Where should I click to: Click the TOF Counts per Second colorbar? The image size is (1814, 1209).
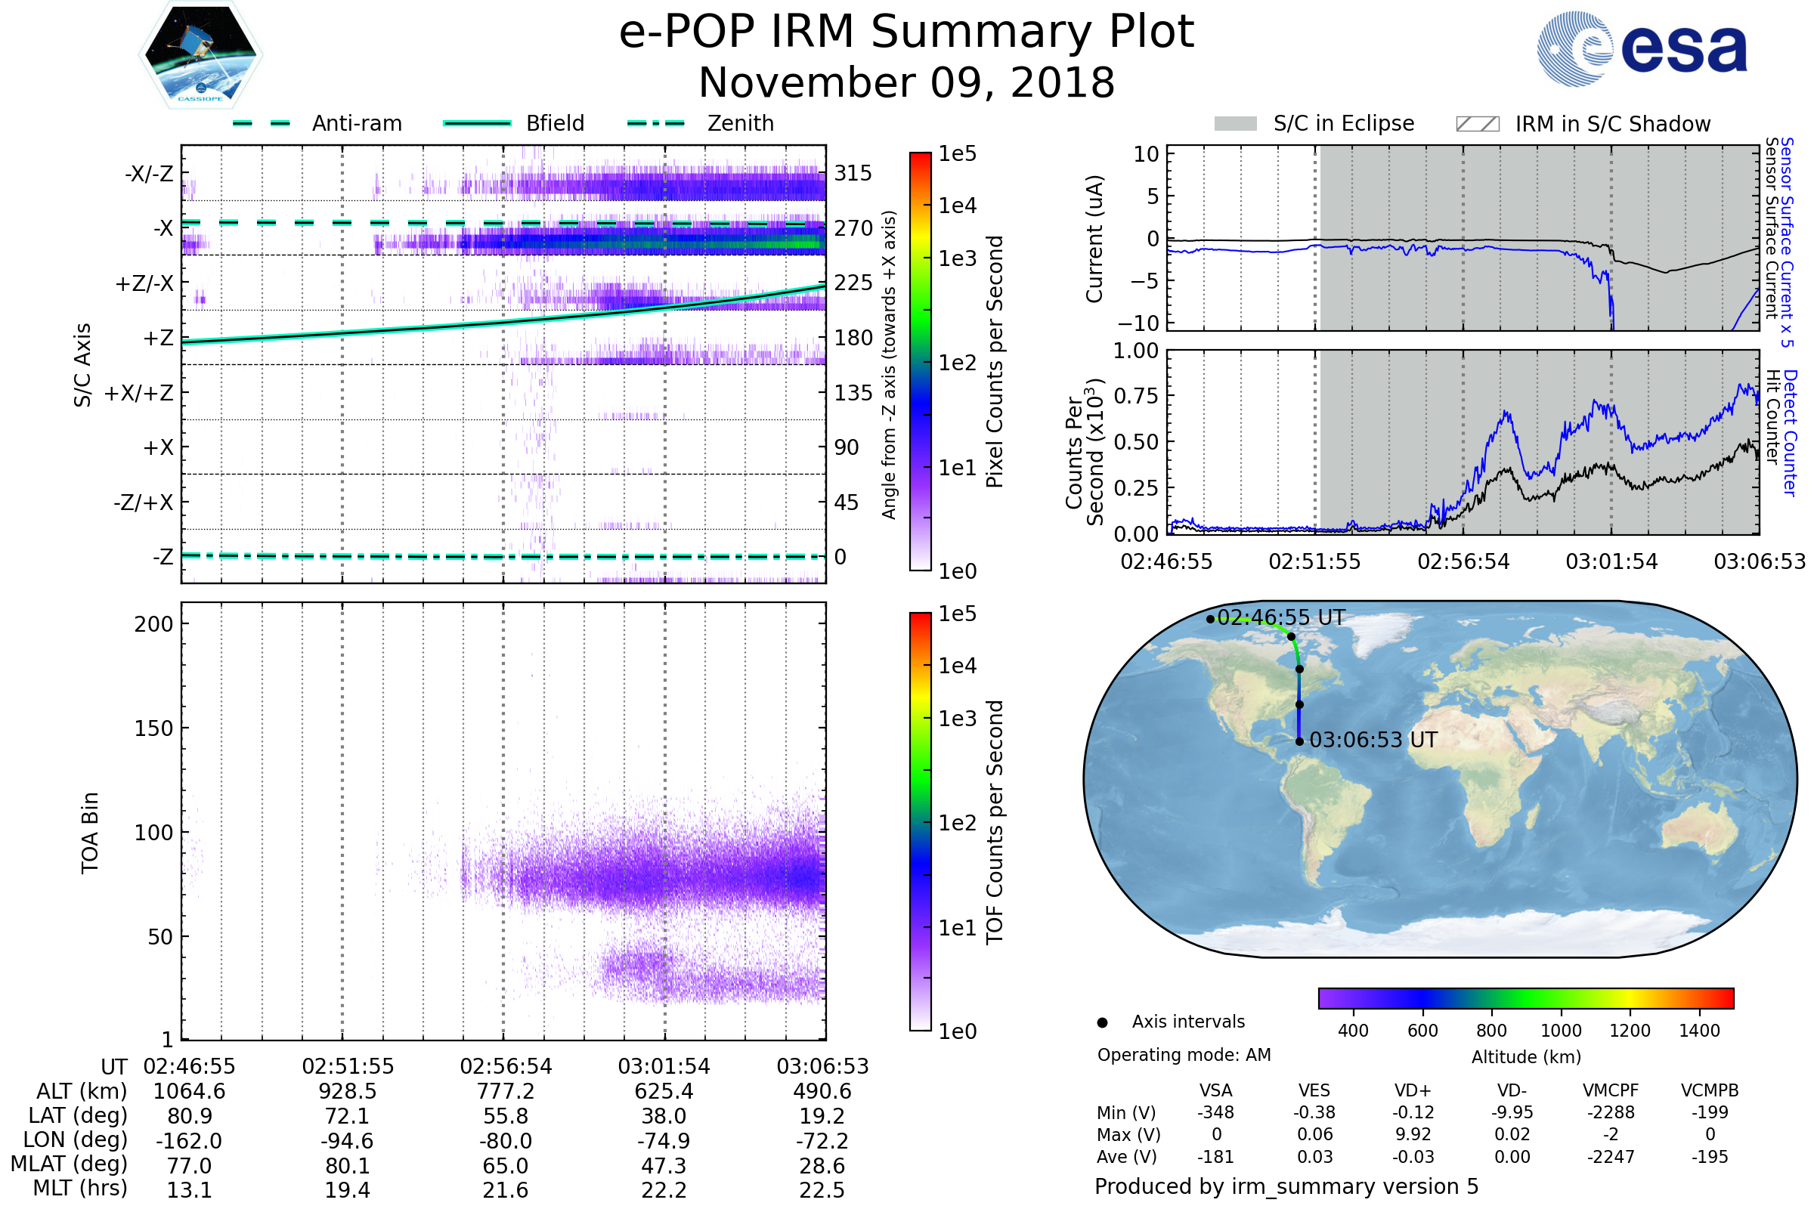click(x=920, y=821)
